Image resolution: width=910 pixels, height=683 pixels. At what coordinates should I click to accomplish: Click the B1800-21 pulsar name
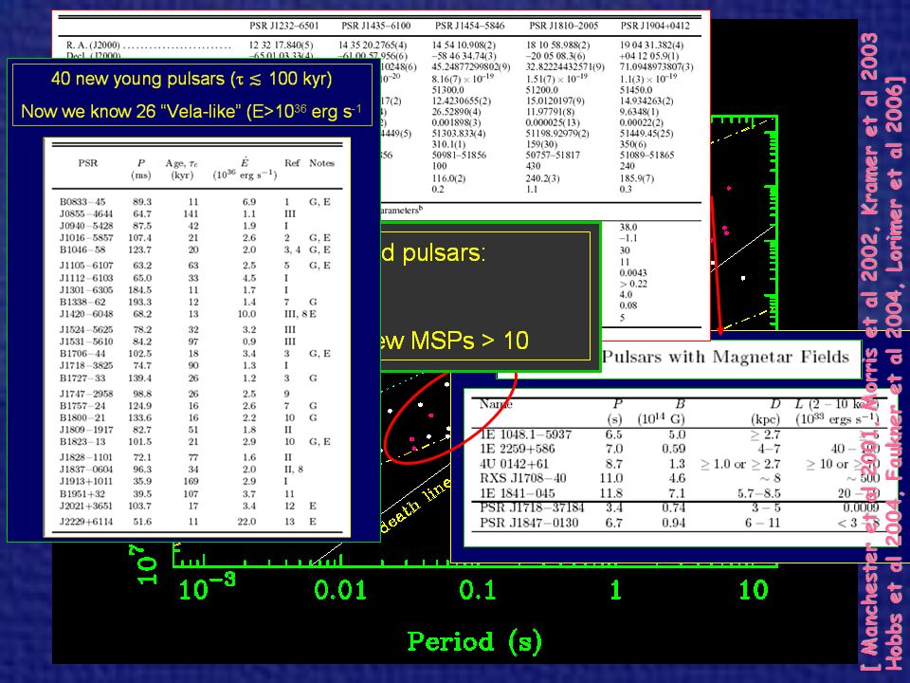(82, 417)
